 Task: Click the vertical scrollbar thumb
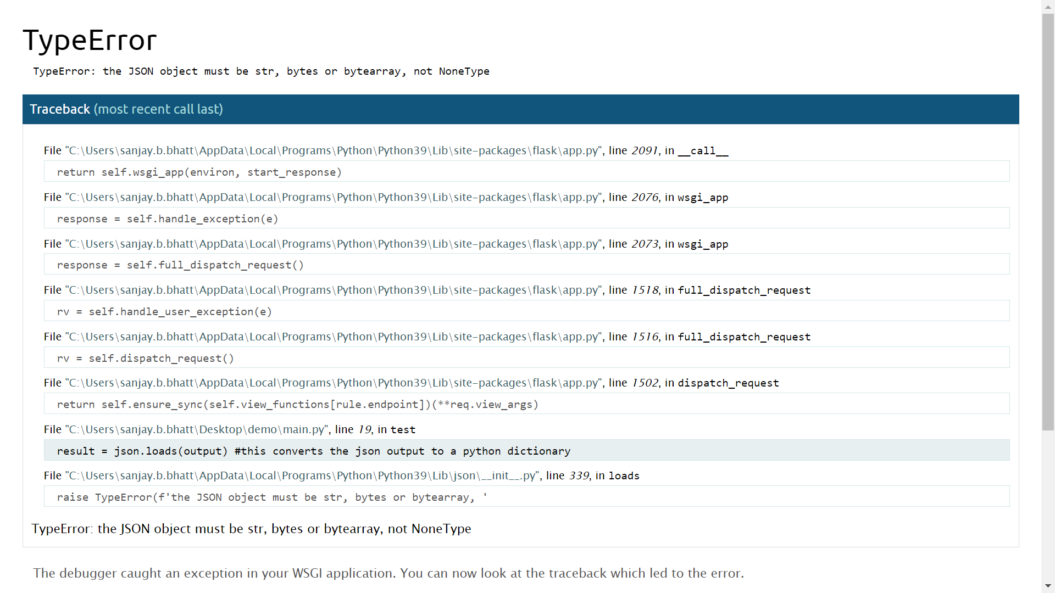pos(1048,222)
